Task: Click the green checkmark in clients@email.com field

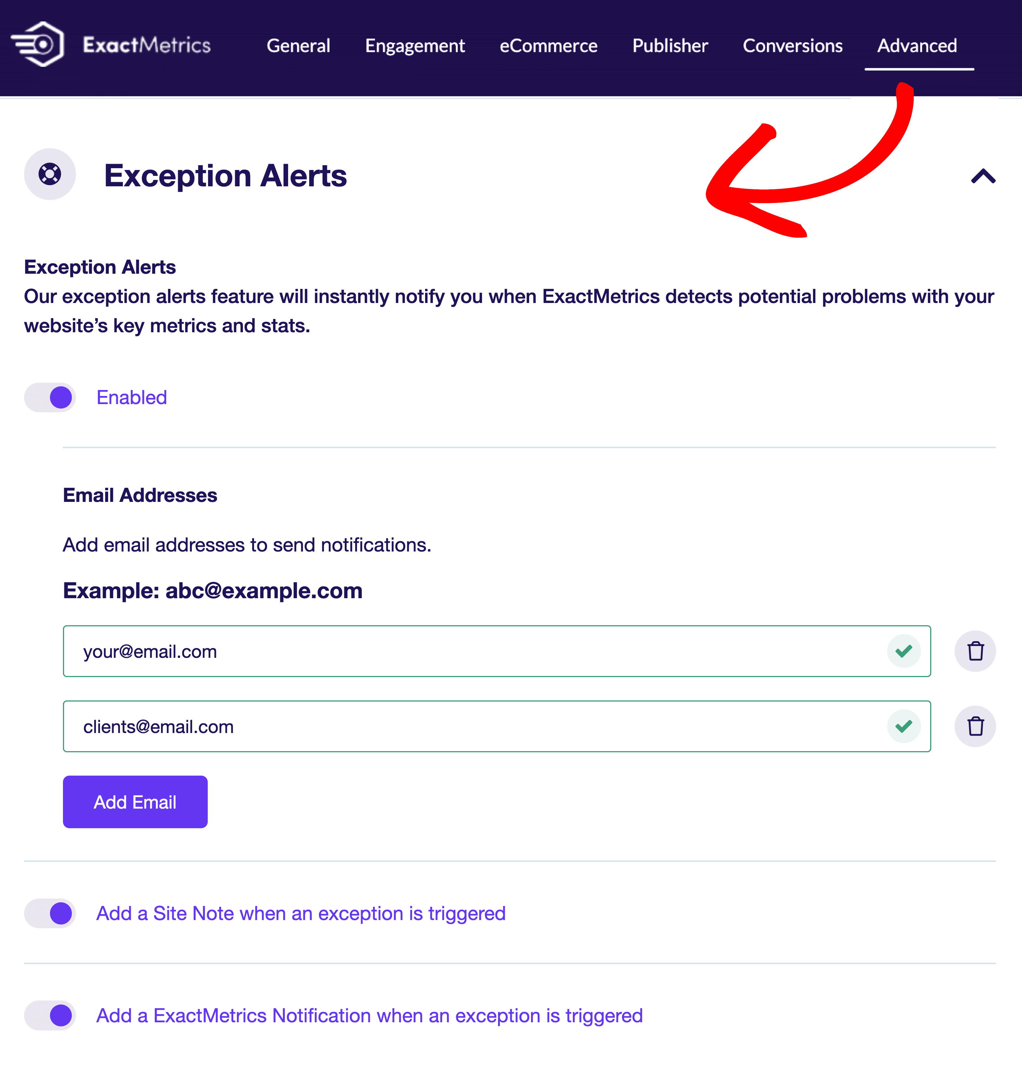Action: pos(904,726)
